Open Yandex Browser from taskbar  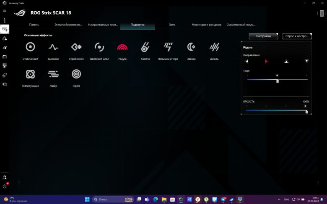[198, 199]
